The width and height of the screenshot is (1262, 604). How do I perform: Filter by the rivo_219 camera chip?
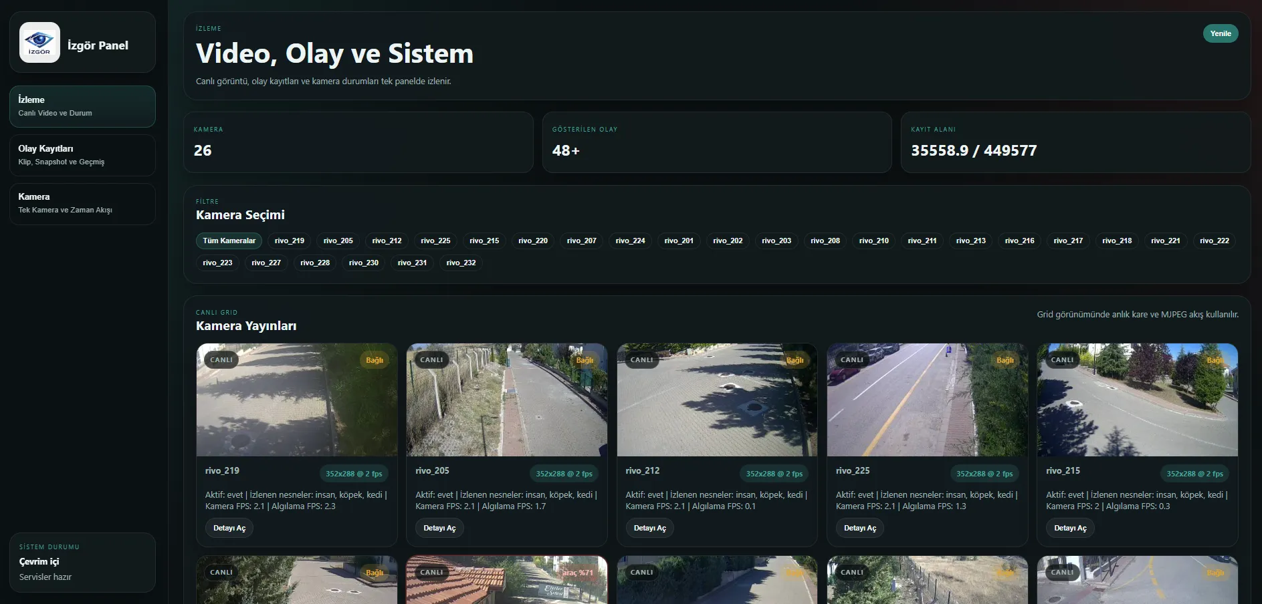click(x=290, y=241)
